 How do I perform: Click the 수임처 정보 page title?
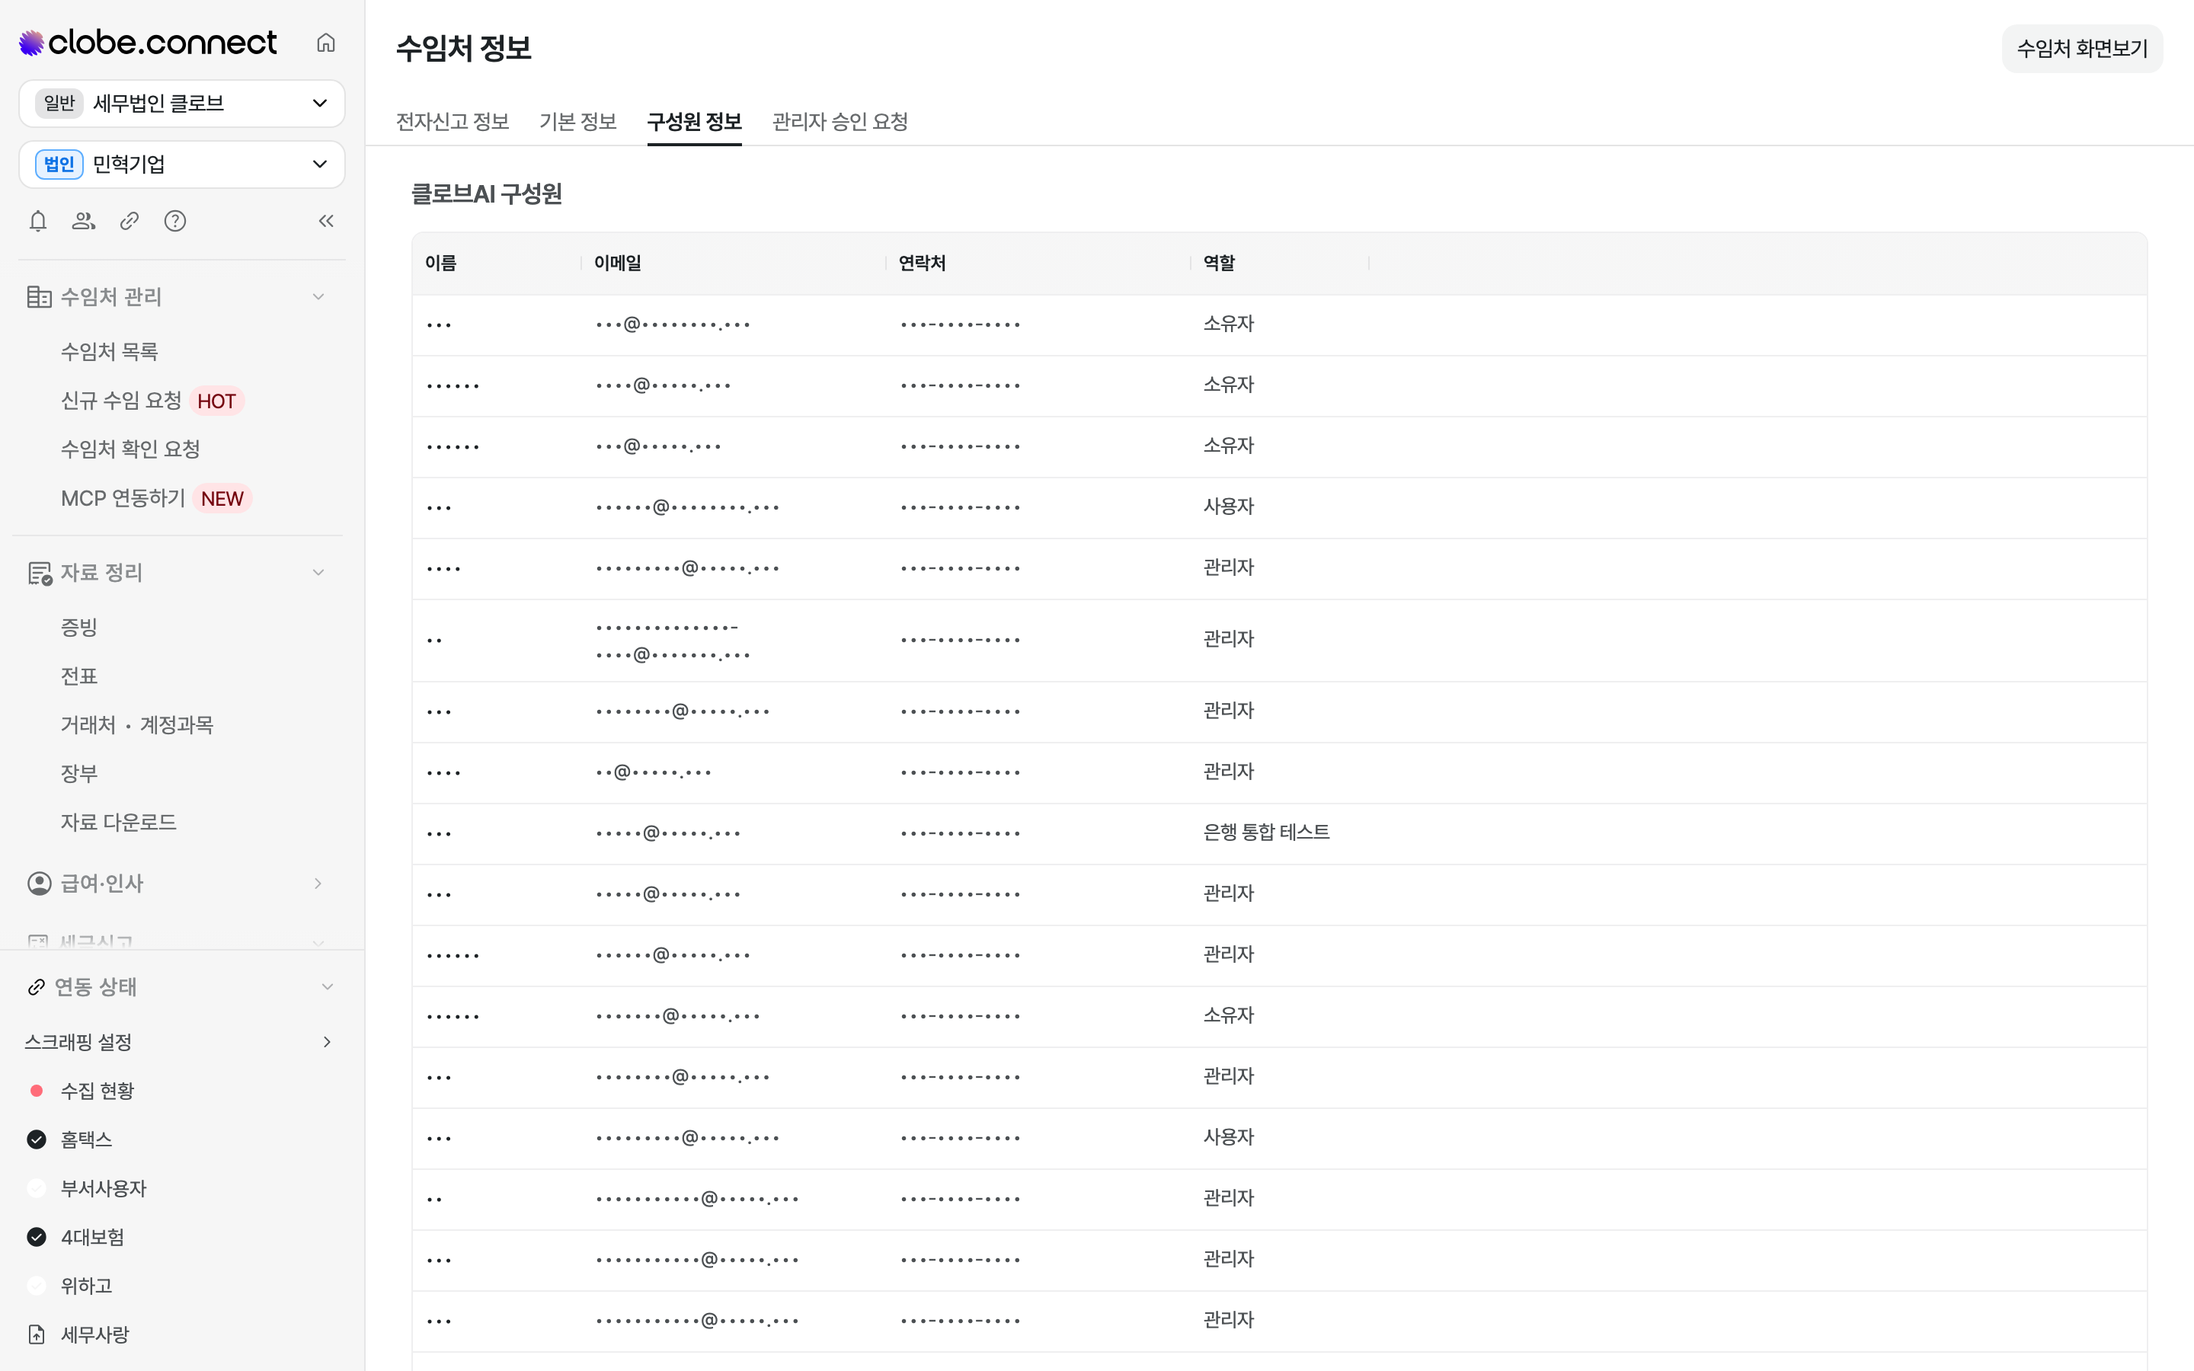tap(463, 48)
